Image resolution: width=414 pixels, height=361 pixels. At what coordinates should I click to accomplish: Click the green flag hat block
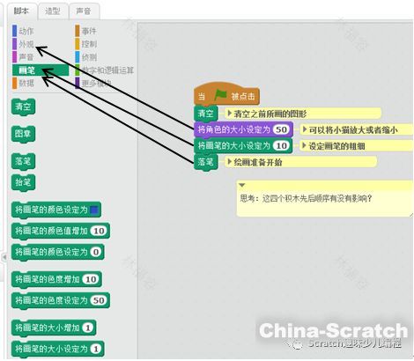coord(226,94)
